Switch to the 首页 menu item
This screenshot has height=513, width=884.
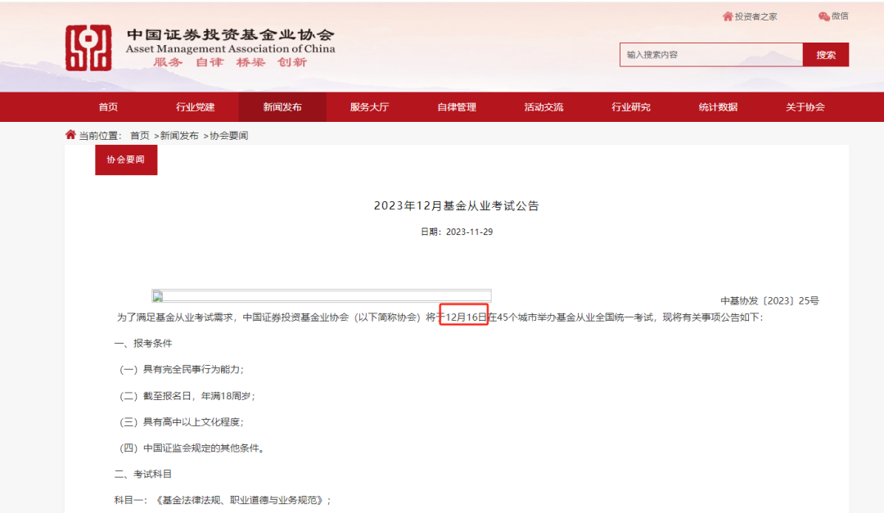tap(107, 107)
